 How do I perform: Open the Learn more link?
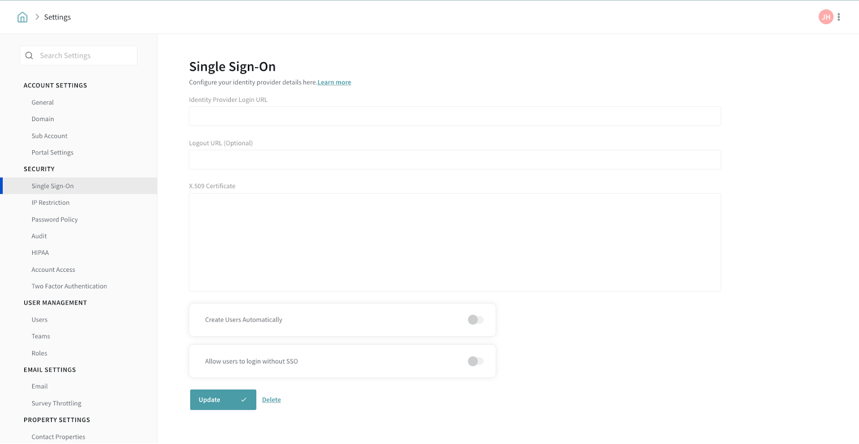(334, 83)
